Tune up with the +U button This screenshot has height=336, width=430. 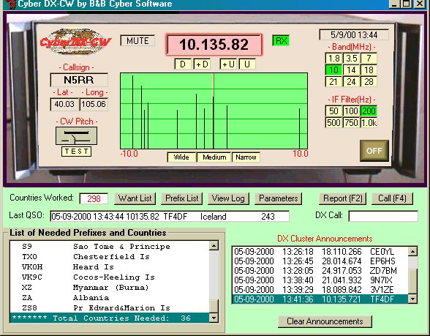[x=228, y=64]
